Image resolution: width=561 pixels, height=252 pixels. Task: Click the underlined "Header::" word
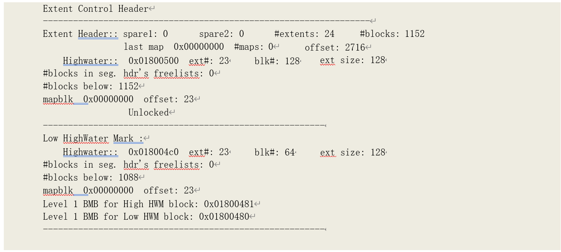(98, 34)
